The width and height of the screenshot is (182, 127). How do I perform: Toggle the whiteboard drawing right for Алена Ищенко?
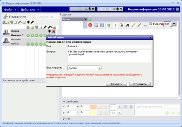pyautogui.click(x=32, y=35)
